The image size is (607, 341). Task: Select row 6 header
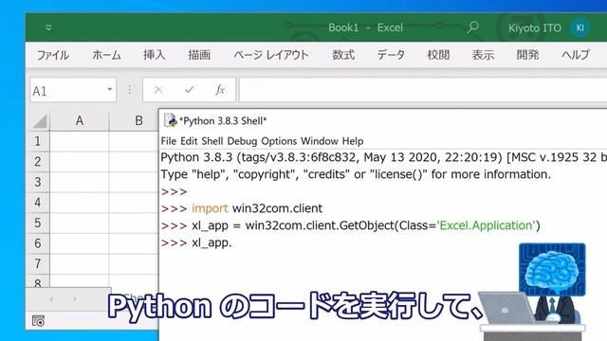click(38, 243)
